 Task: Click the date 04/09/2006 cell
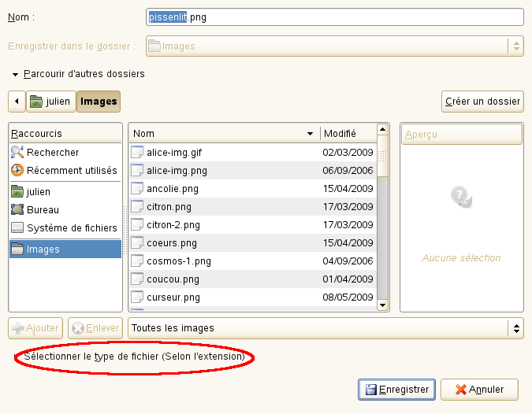tap(348, 261)
